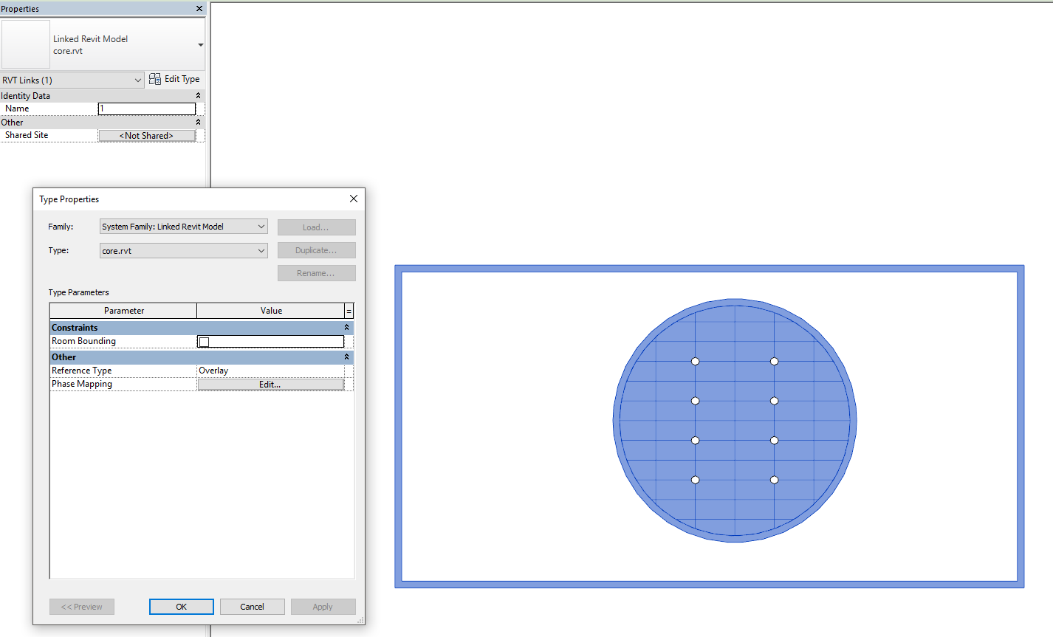This screenshot has width=1053, height=637.
Task: Collapse the Constraints section in Type Properties
Action: click(346, 326)
